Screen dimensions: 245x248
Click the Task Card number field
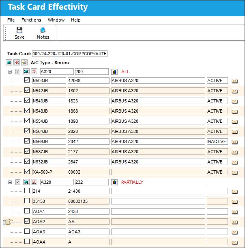click(x=70, y=54)
